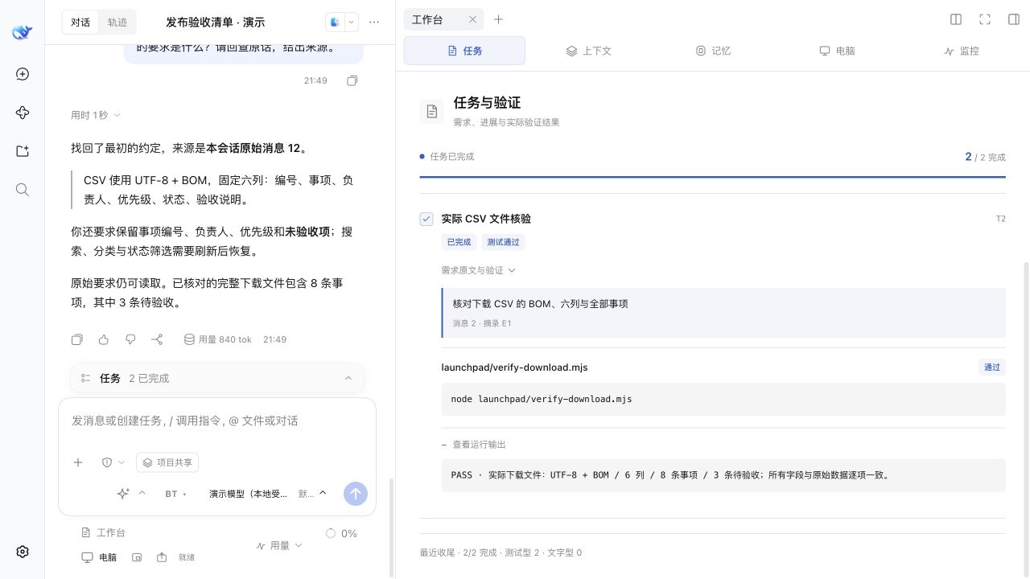Image resolution: width=1030 pixels, height=579 pixels.
Task: Open settings gear in the sidebar
Action: (23, 552)
